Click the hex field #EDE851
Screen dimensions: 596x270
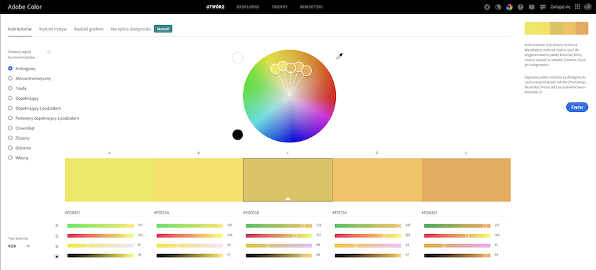pyautogui.click(x=107, y=212)
